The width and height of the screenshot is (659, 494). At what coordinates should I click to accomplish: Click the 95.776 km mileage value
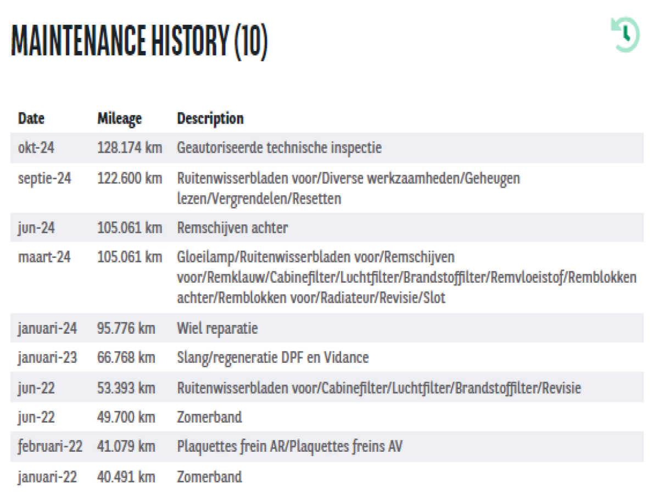(x=126, y=329)
